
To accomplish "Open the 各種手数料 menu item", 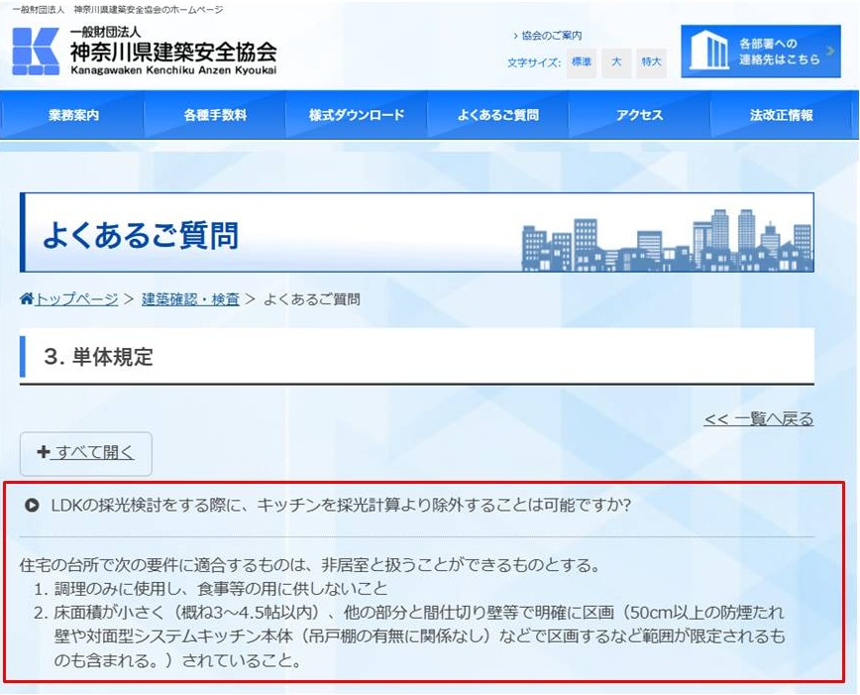I will tap(215, 116).
